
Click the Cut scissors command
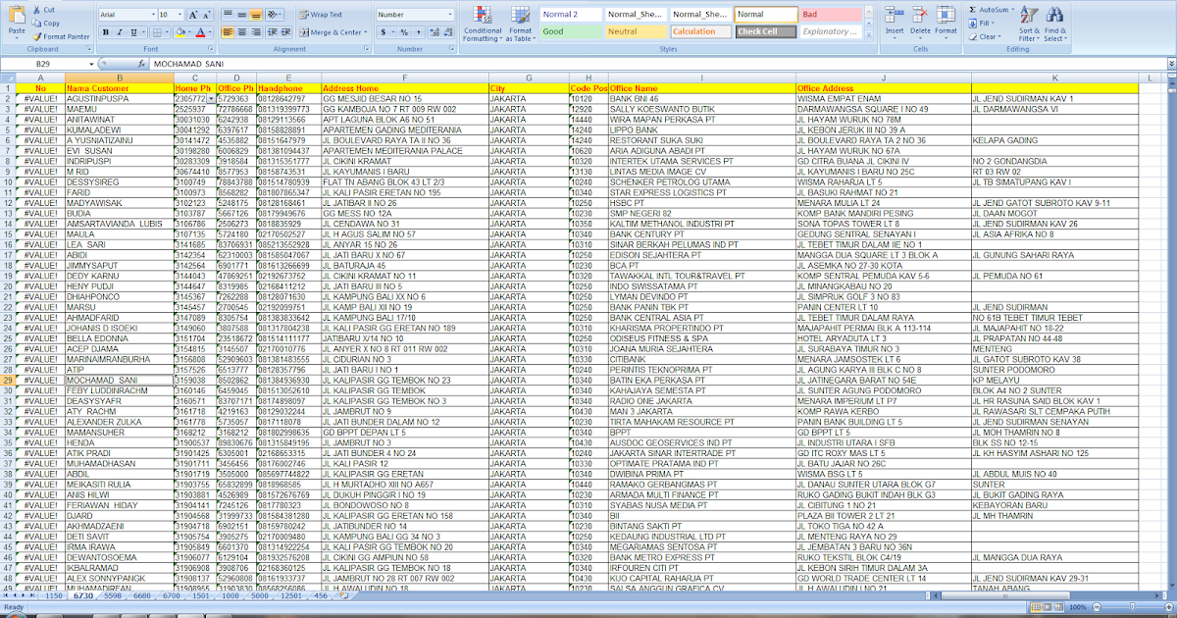[43, 9]
